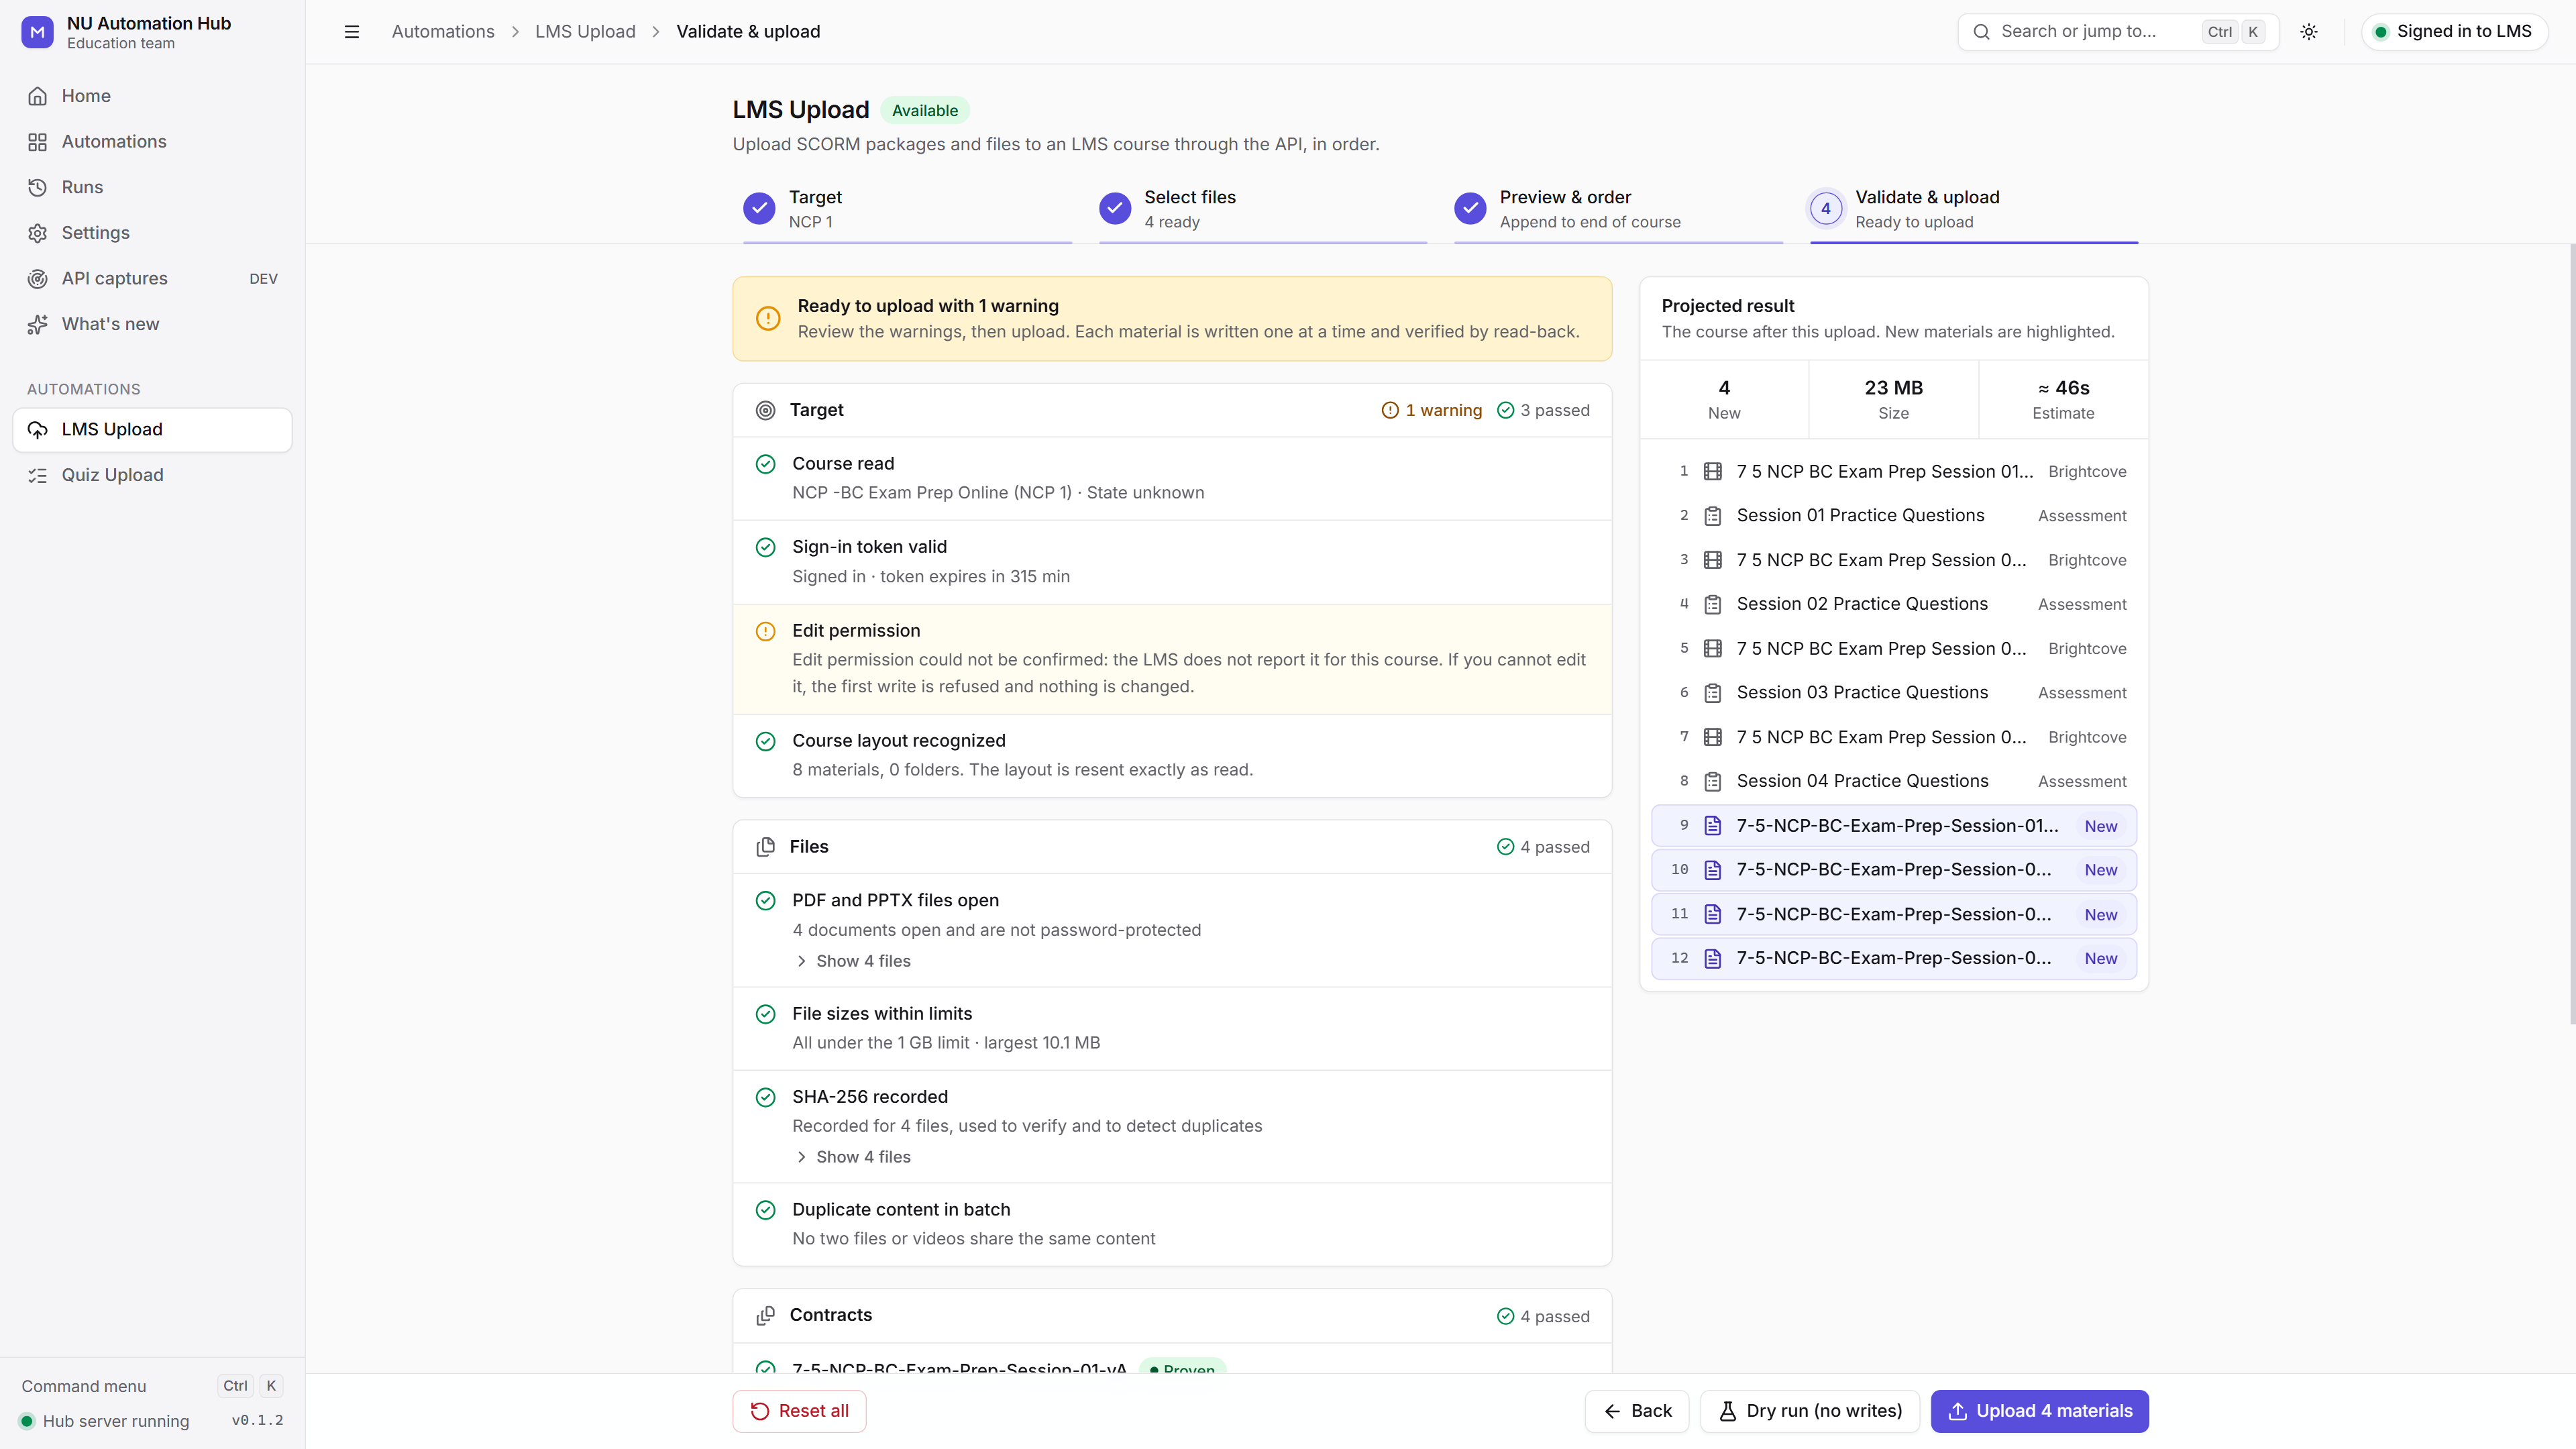Start the Dry run (no writes)
Image resolution: width=2576 pixels, height=1449 pixels.
tap(1810, 1411)
